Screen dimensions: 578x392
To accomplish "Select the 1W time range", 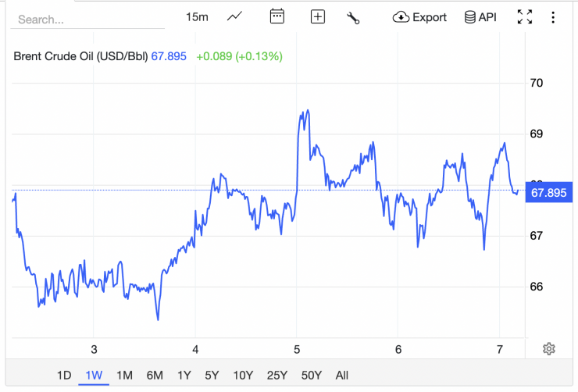I will tap(94, 375).
